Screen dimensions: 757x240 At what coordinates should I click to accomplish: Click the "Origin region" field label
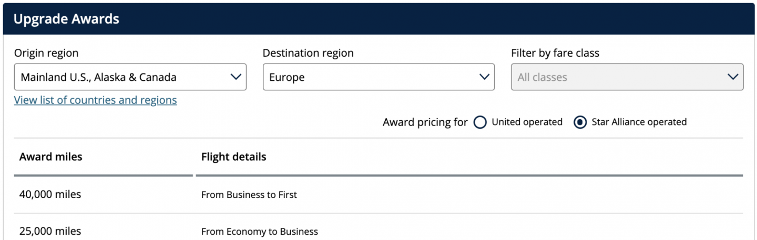[x=46, y=53]
